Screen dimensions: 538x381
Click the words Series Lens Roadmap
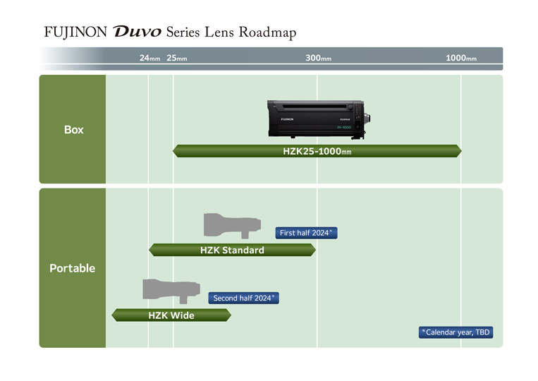[231, 32]
